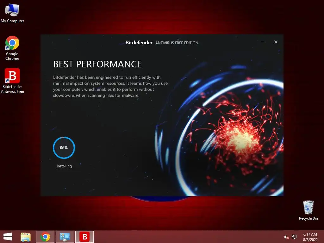Viewport: 324px width, 243px height.
Task: Open File Explorer from taskbar
Action: click(26, 237)
